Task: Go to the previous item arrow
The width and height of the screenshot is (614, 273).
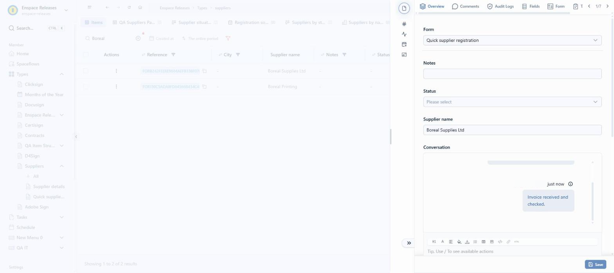Action: [x=589, y=6]
